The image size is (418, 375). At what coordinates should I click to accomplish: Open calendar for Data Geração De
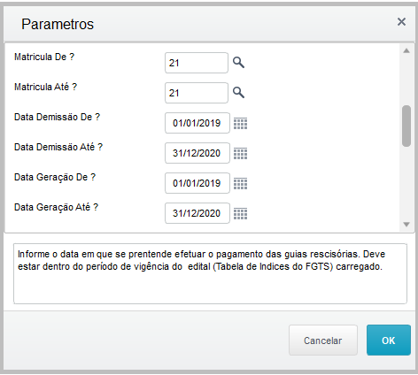click(241, 183)
